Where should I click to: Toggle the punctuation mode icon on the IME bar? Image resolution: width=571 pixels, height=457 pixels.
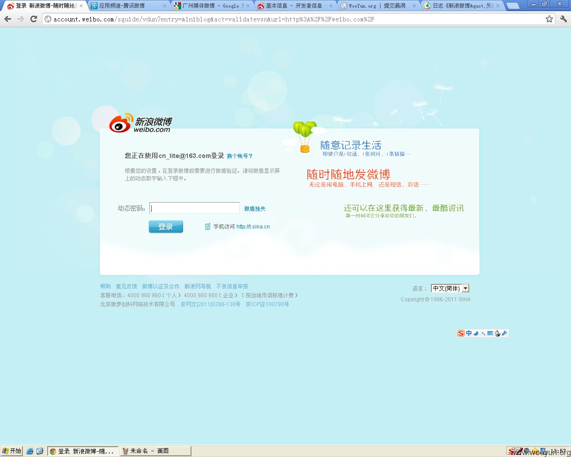click(x=483, y=333)
